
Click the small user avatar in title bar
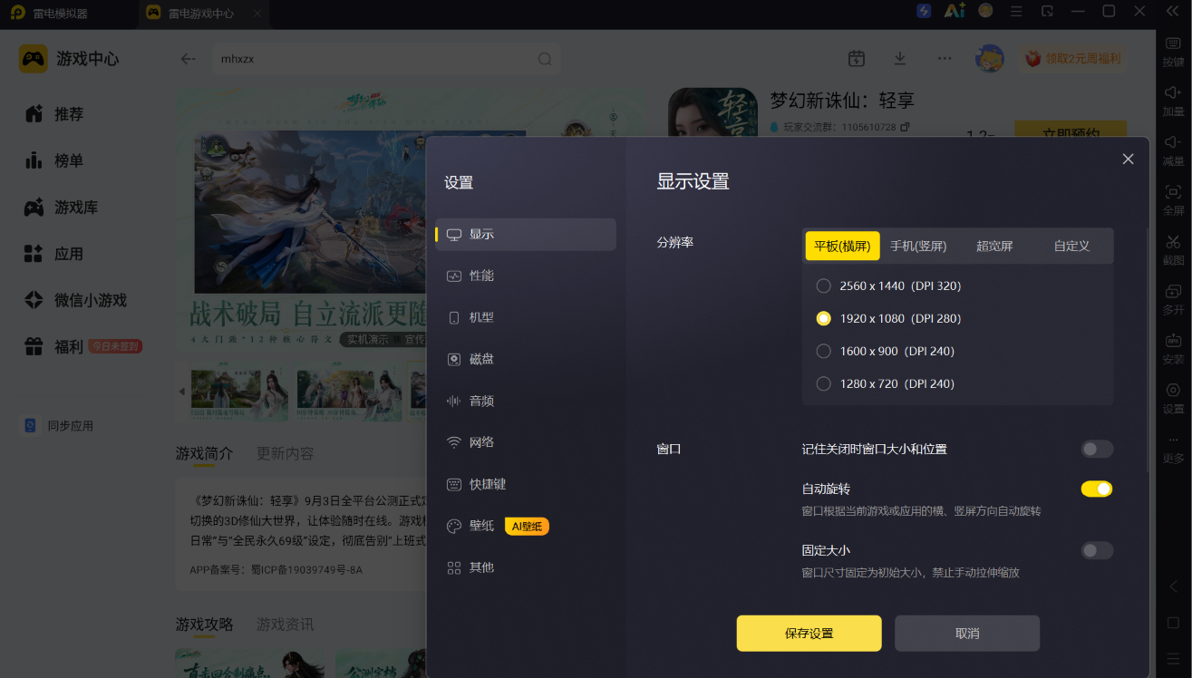pos(985,11)
